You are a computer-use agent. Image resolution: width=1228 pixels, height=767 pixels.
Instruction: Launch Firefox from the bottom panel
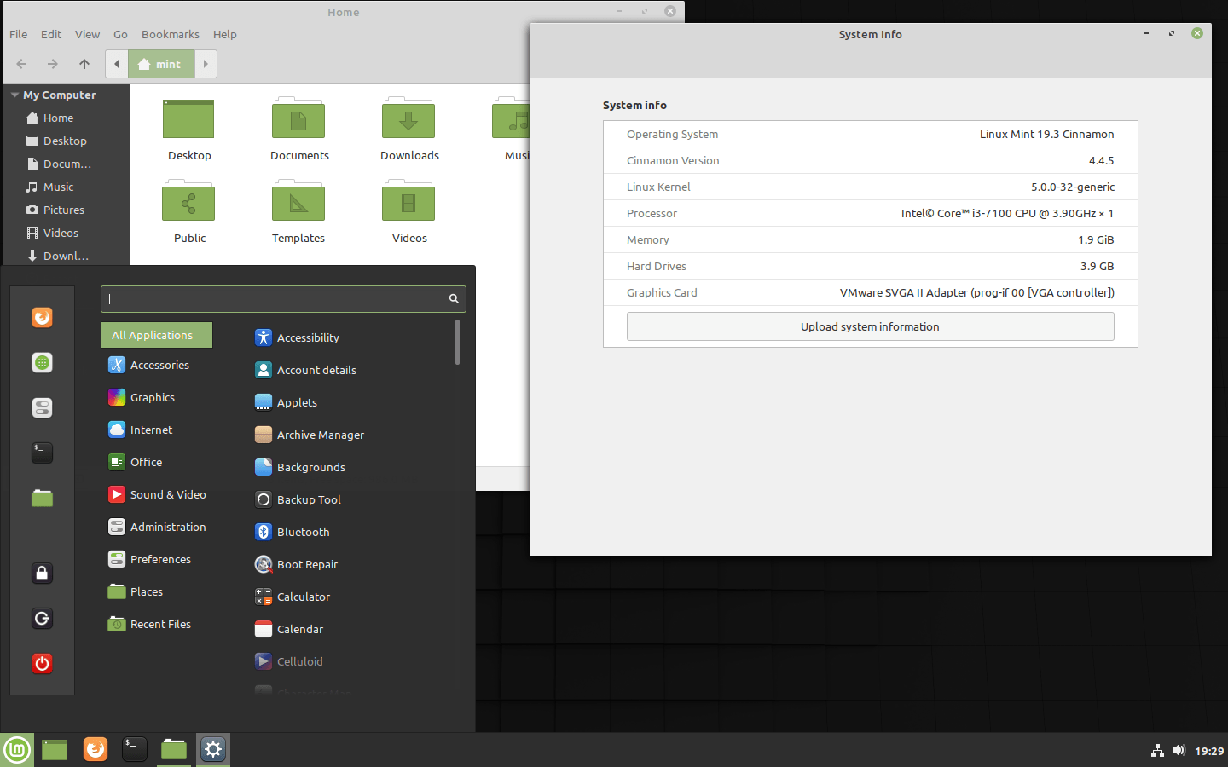[x=96, y=749]
